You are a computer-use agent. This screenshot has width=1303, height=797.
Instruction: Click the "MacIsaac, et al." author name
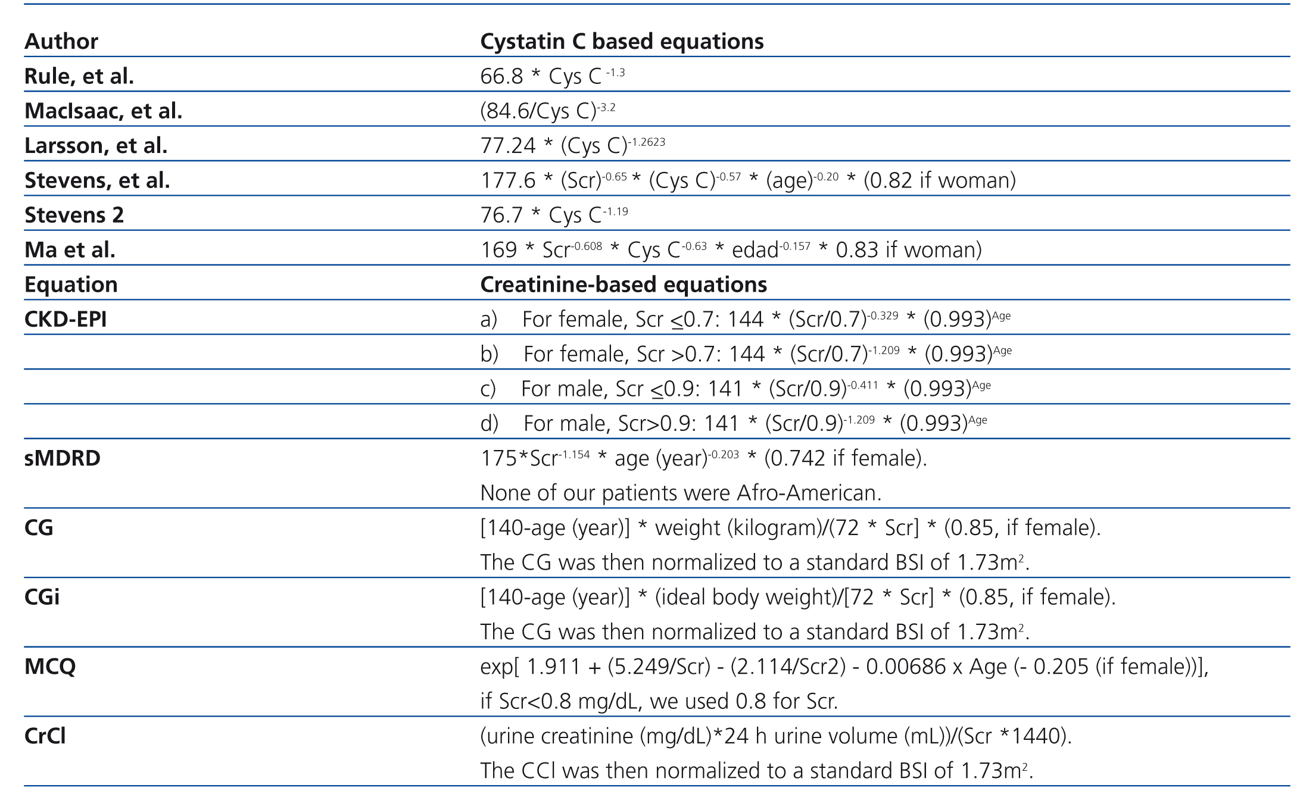tap(104, 111)
